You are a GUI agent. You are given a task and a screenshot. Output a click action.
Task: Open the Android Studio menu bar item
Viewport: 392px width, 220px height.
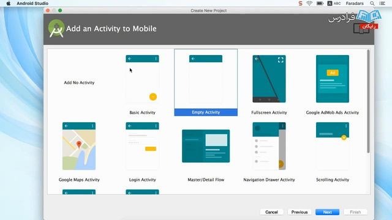tap(32, 4)
